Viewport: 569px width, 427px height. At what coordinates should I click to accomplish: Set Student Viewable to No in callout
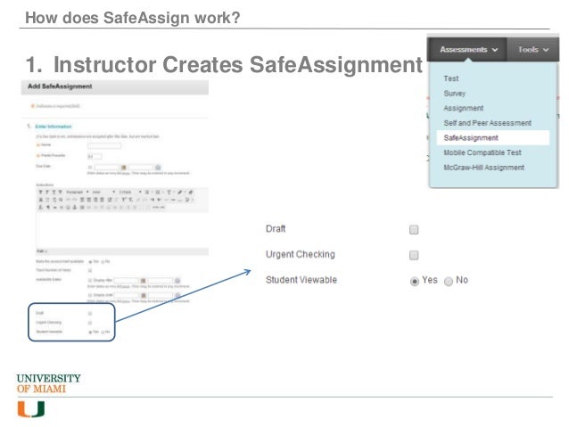coord(449,281)
